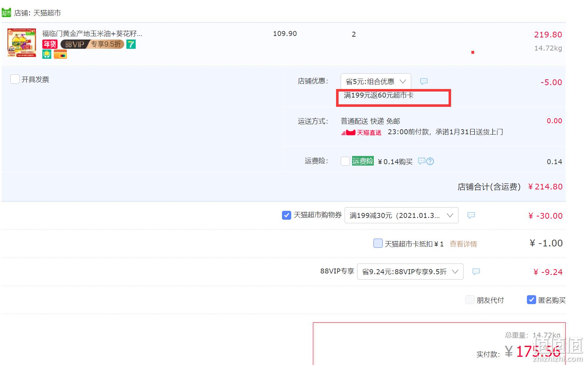The height and width of the screenshot is (365, 586).
Task: Click the 满199元返60元超市卡 text
Action: (x=379, y=95)
